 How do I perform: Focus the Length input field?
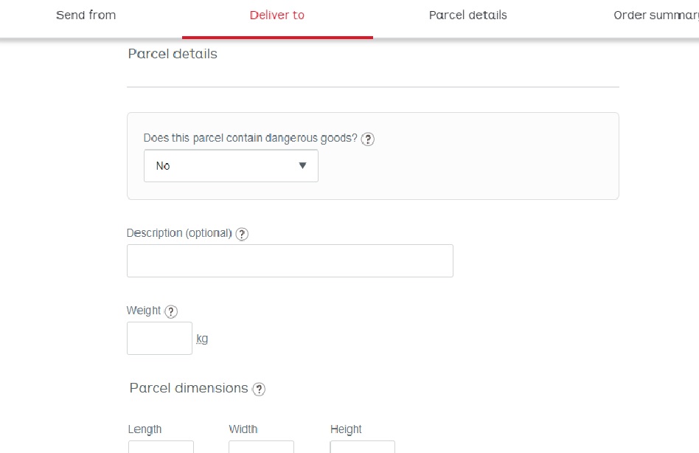click(161, 447)
